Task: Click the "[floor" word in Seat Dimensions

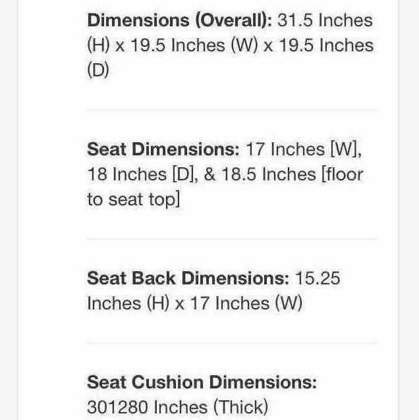Action: click(343, 174)
